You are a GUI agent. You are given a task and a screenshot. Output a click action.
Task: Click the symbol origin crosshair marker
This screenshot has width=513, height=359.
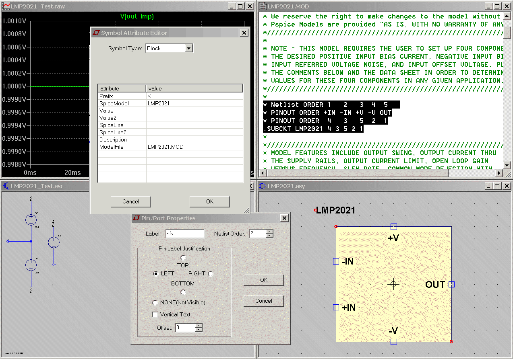point(394,284)
